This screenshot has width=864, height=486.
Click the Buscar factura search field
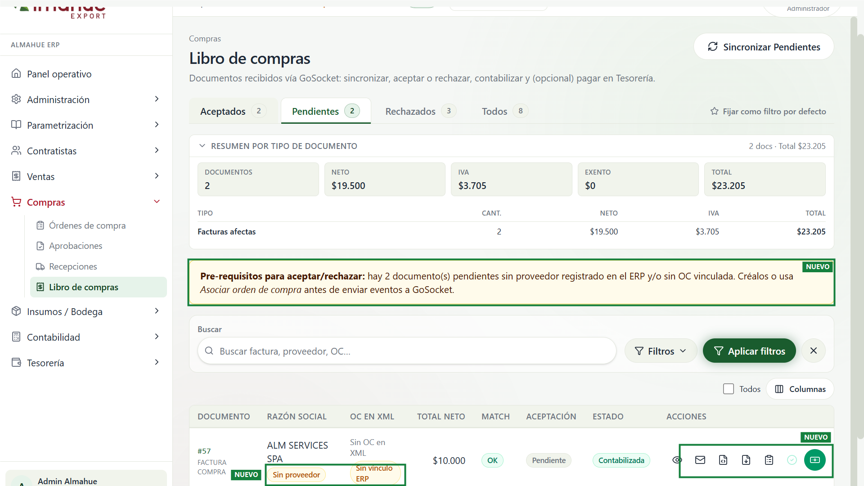click(407, 351)
